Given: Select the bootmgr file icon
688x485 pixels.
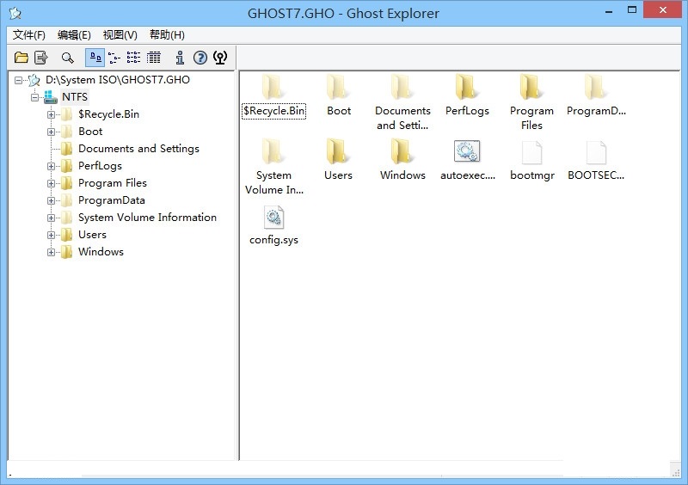Looking at the screenshot, I should [531, 153].
